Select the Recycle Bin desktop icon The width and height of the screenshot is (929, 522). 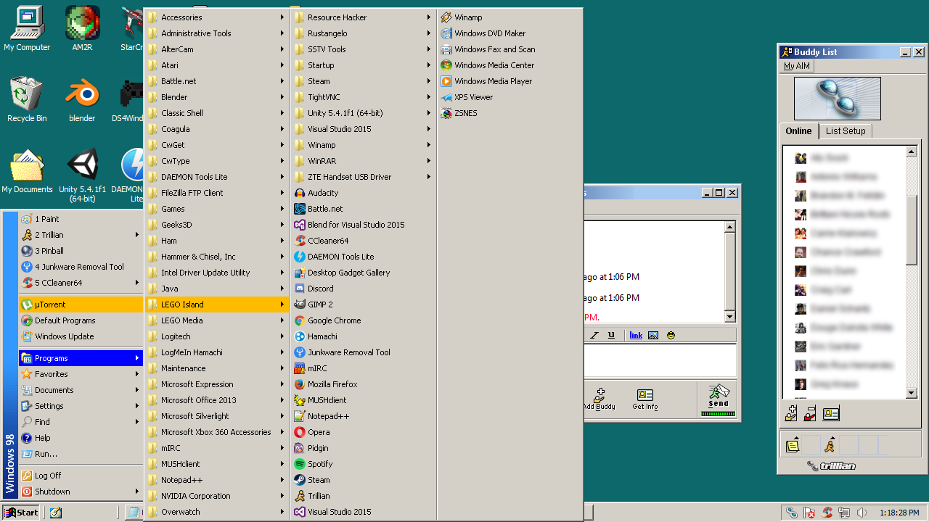[x=27, y=100]
